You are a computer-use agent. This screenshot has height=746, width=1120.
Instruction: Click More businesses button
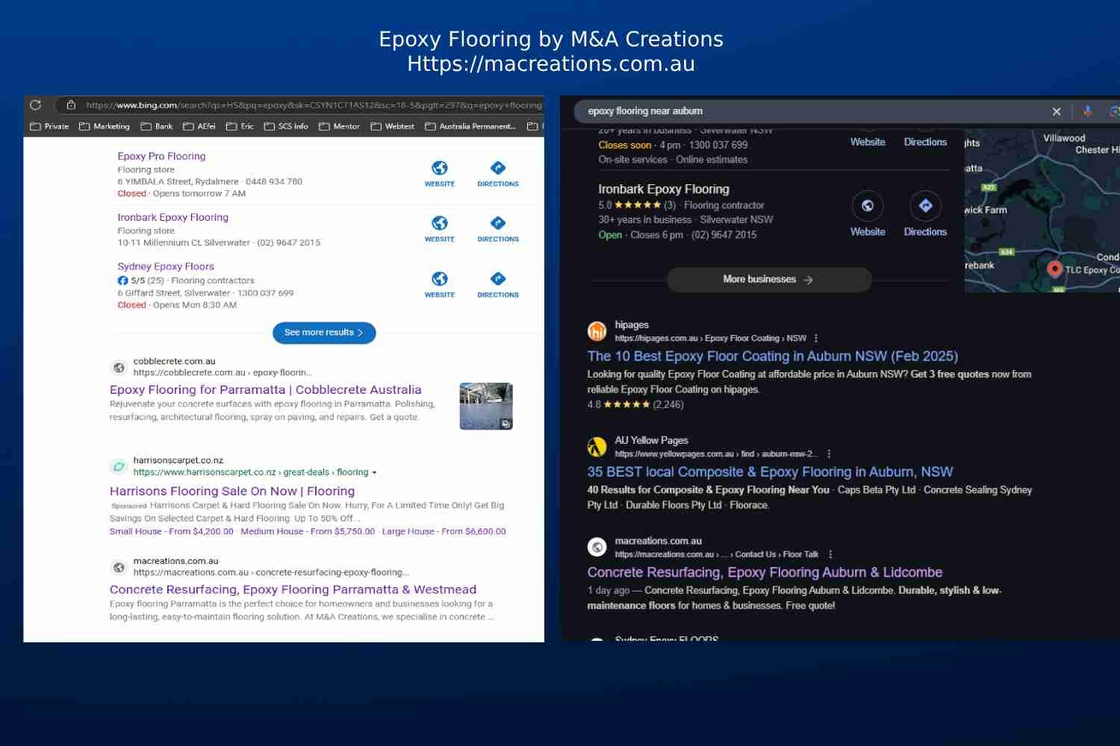[769, 280]
